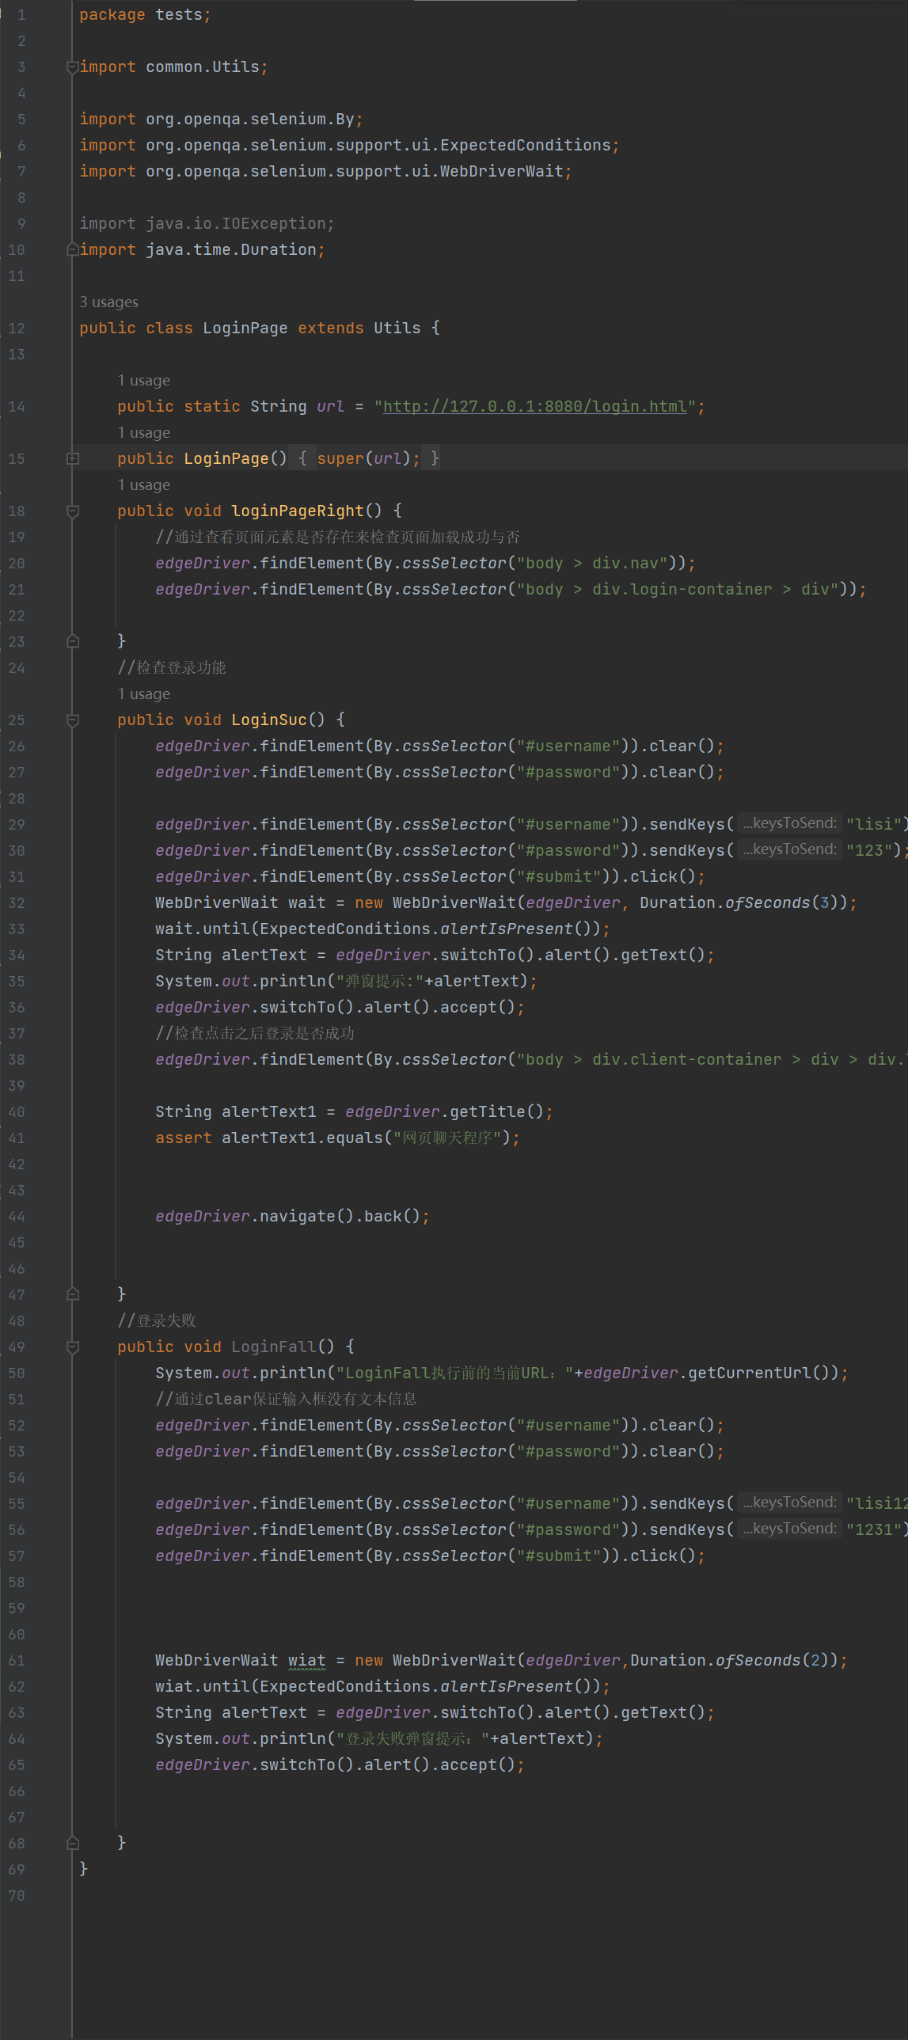
Task: Click the greyed 'java.io.IOException' import
Action: point(236,223)
